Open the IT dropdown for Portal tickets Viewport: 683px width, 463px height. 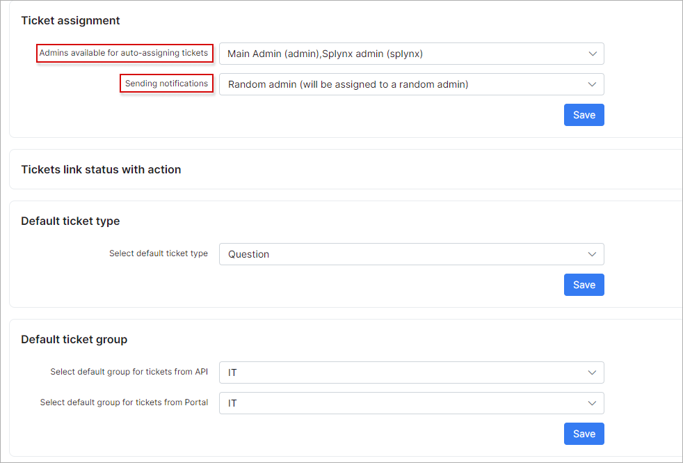[403, 403]
